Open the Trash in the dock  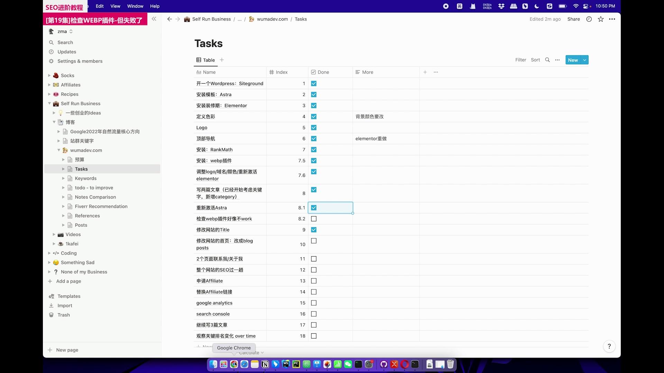click(450, 364)
